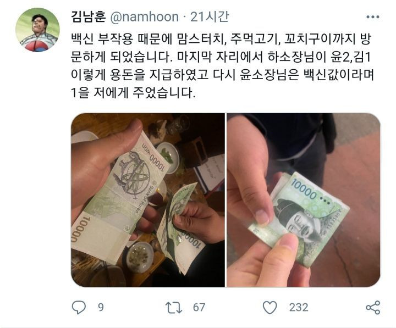Open 김남훈's profile avatar picture
The width and height of the screenshot is (396, 328).
pos(37,30)
